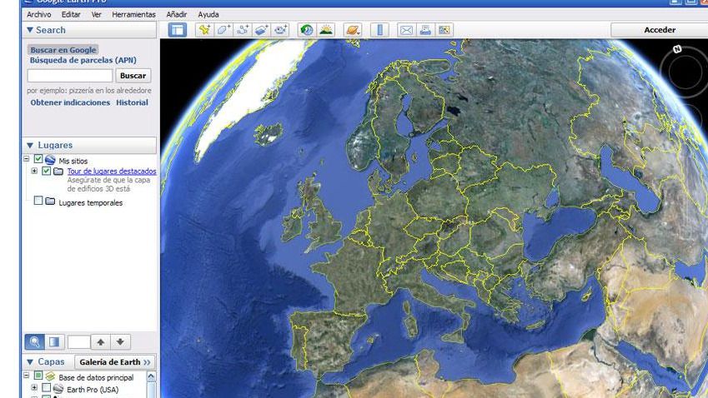Collapse the Capas panel triangle

(x=30, y=362)
